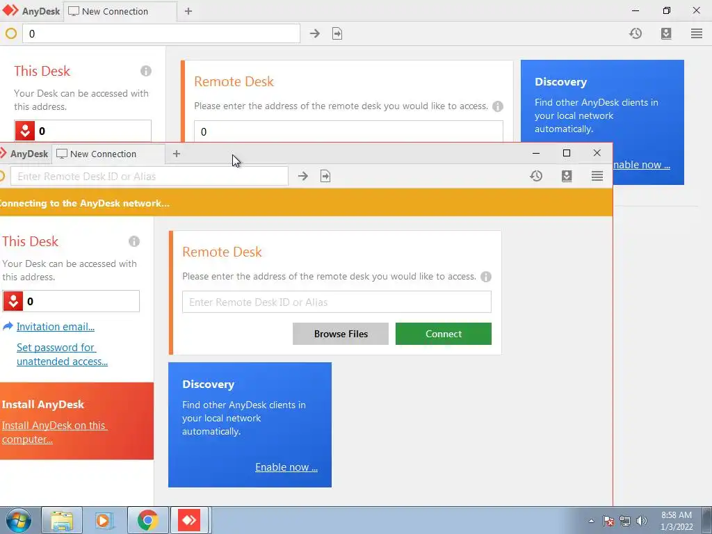The height and width of the screenshot is (534, 712).
Task: Open address book icon in front AnyDesk window
Action: click(567, 176)
